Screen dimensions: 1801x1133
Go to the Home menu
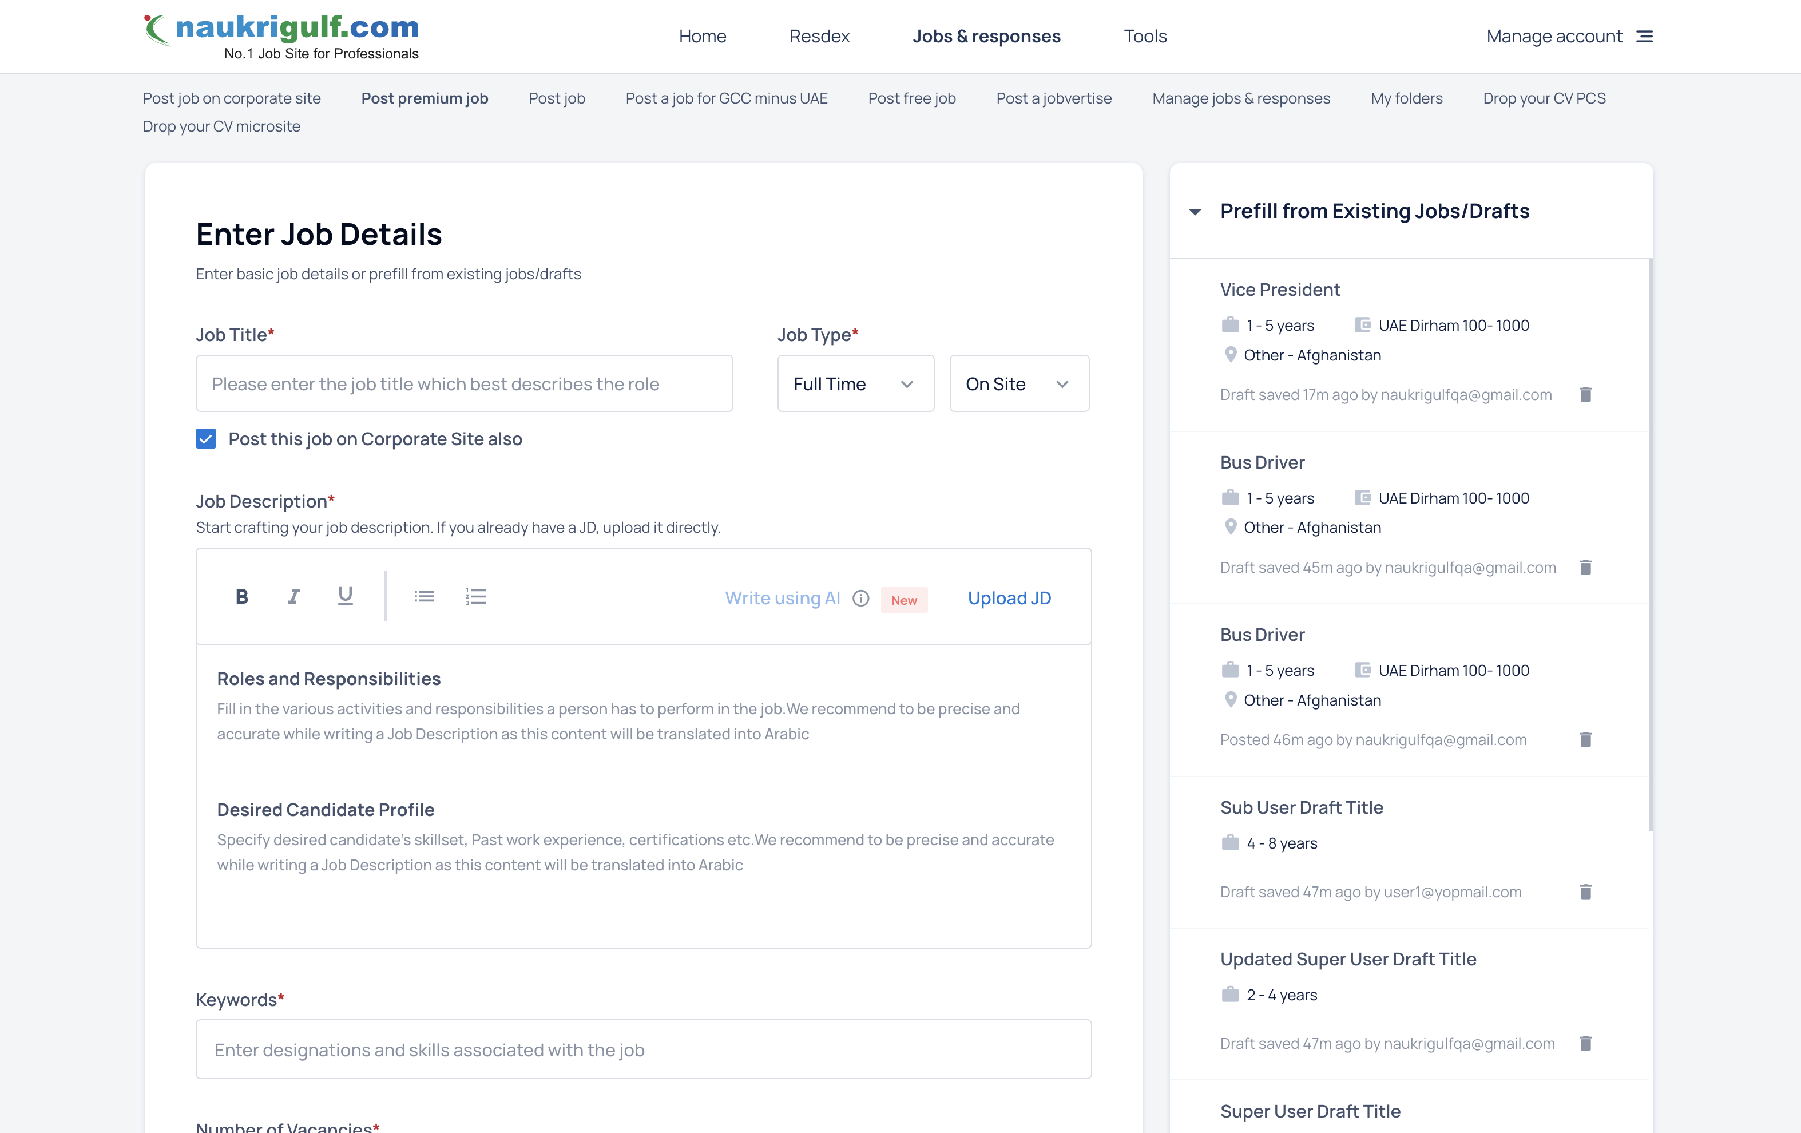pos(703,36)
